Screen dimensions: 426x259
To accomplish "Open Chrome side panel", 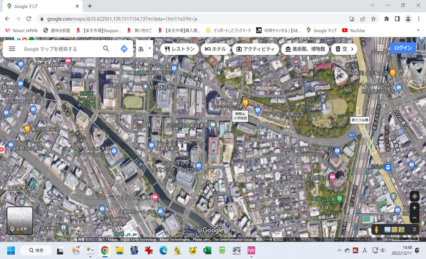I will click(397, 19).
